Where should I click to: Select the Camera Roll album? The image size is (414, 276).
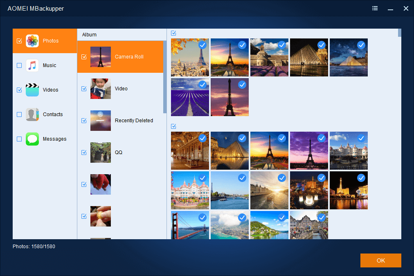pos(129,57)
